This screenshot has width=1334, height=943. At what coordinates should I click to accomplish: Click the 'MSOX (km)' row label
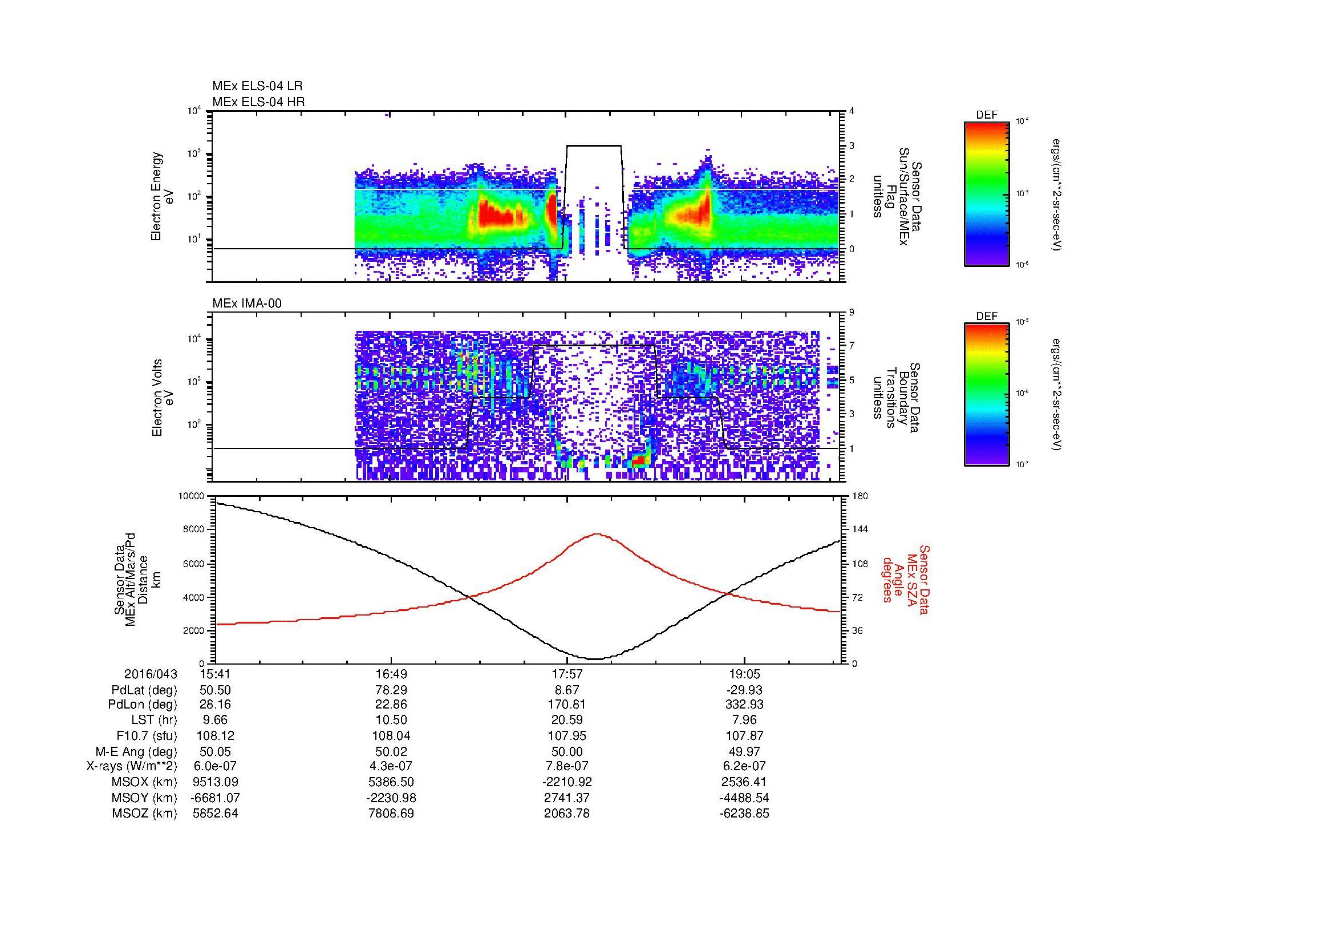(x=145, y=782)
